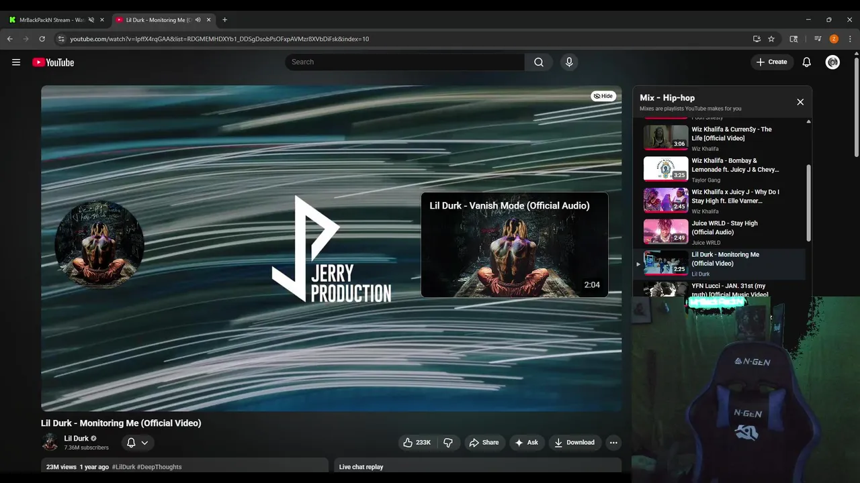The height and width of the screenshot is (483, 860).
Task: Share the video
Action: click(x=484, y=443)
